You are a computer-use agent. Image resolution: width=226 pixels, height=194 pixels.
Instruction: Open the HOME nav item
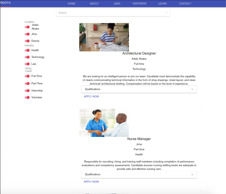pos(72,4)
